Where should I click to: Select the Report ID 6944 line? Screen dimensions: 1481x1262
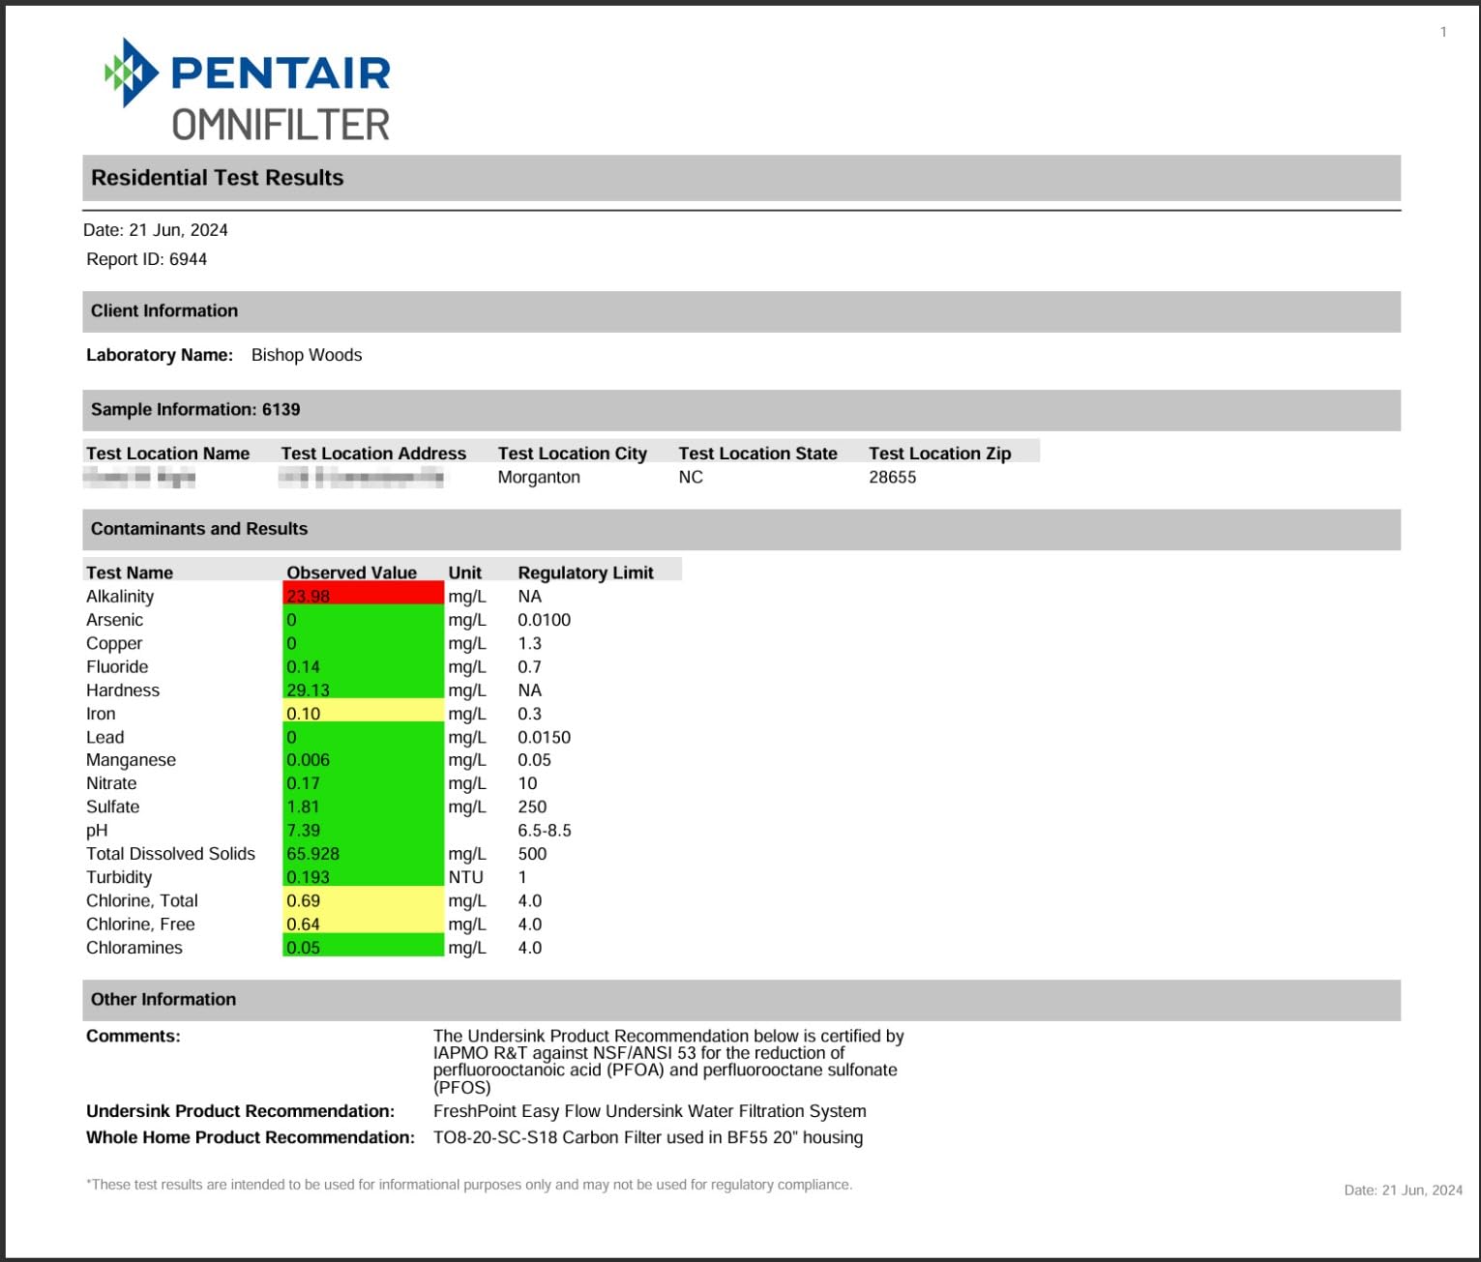click(x=147, y=259)
